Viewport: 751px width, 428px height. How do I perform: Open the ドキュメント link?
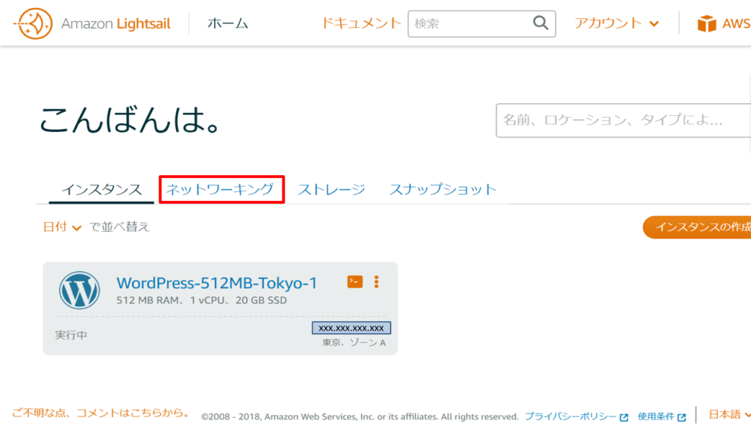(361, 23)
